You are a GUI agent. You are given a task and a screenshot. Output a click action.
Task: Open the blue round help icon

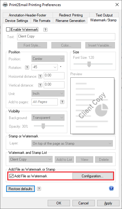111,189
